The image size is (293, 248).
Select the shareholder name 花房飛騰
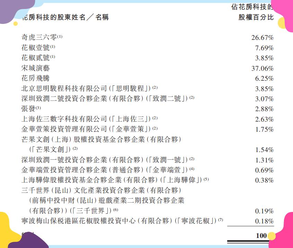coord(36,78)
